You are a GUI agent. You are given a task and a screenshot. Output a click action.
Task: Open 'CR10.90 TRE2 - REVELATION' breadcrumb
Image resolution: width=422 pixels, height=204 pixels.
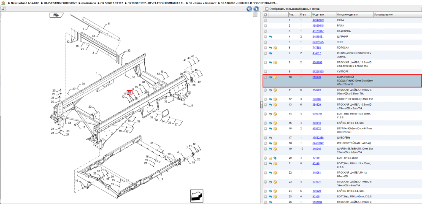coord(156,3)
